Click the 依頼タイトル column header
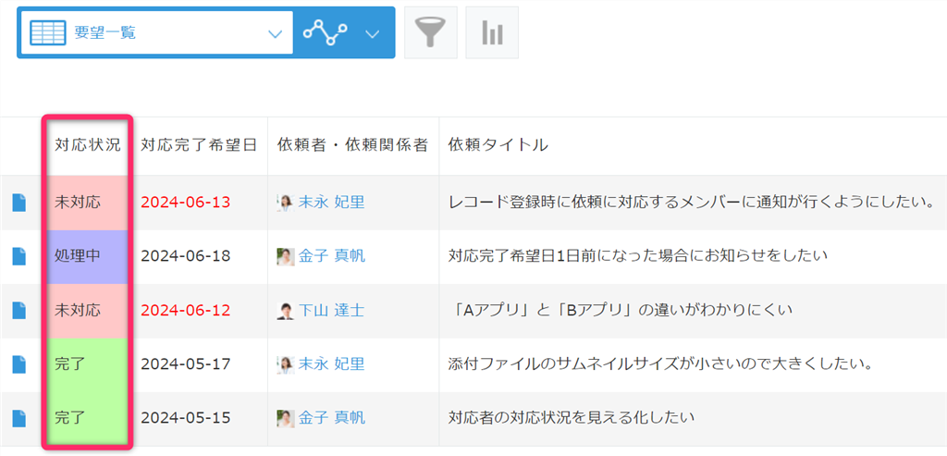The width and height of the screenshot is (947, 456). pos(498,145)
